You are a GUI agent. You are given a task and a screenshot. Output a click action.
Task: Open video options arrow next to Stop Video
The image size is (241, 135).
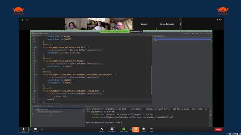pos(42,129)
